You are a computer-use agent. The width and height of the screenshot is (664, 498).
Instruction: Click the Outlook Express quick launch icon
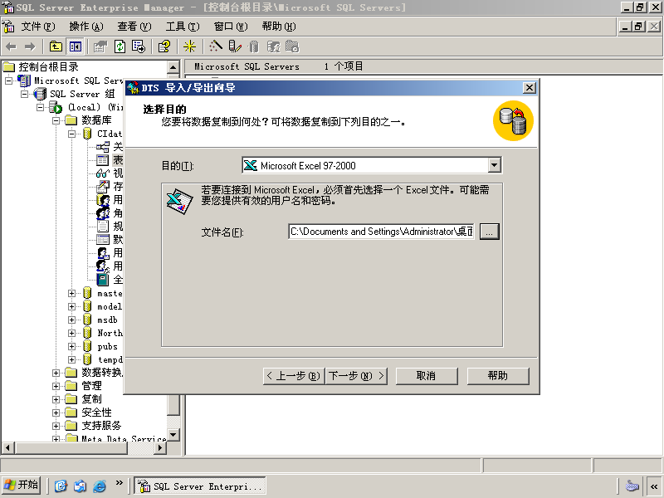click(80, 486)
